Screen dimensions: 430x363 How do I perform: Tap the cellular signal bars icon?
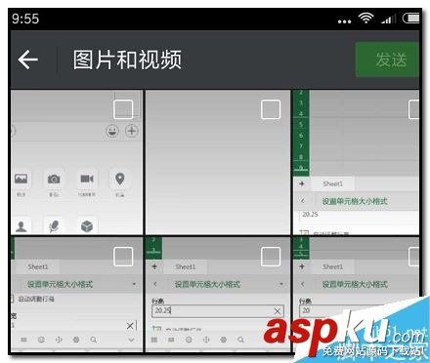coord(389,19)
